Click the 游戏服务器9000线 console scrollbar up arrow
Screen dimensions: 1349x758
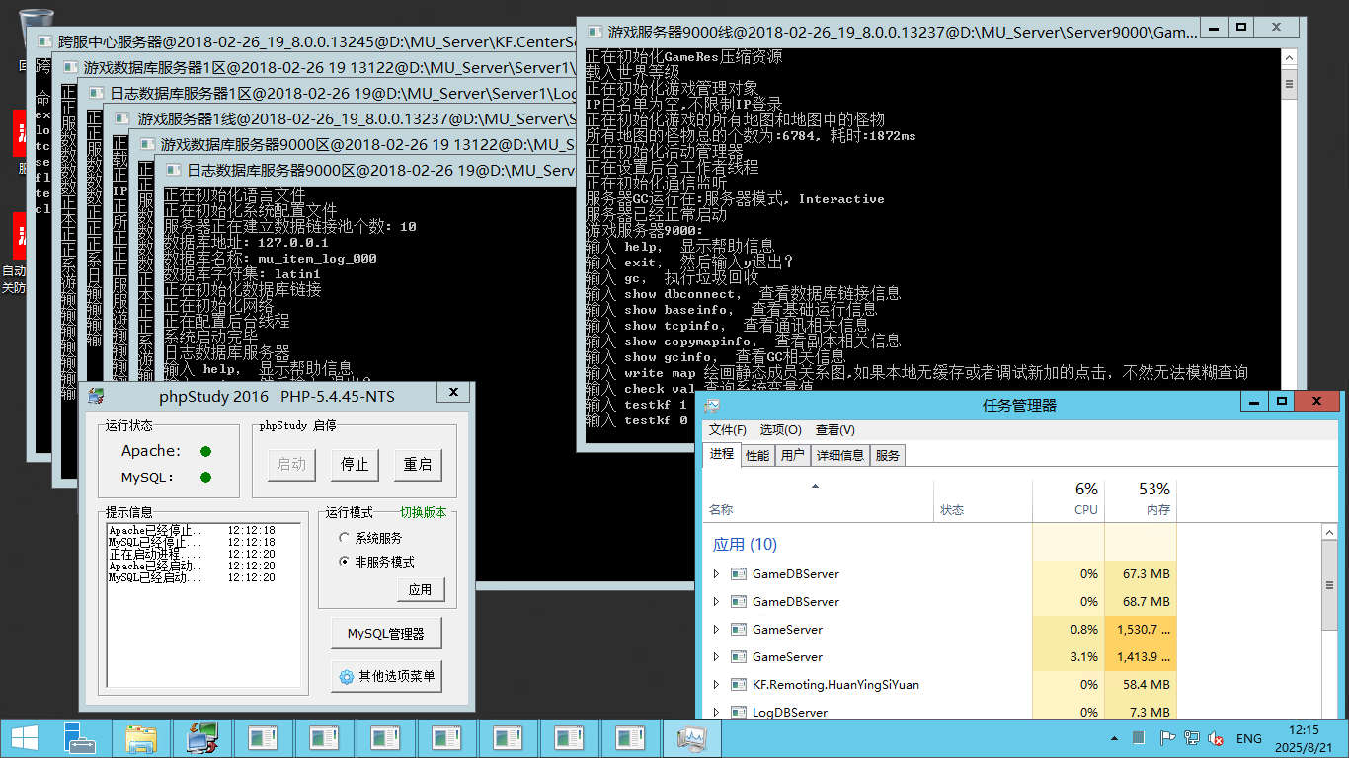coord(1290,56)
